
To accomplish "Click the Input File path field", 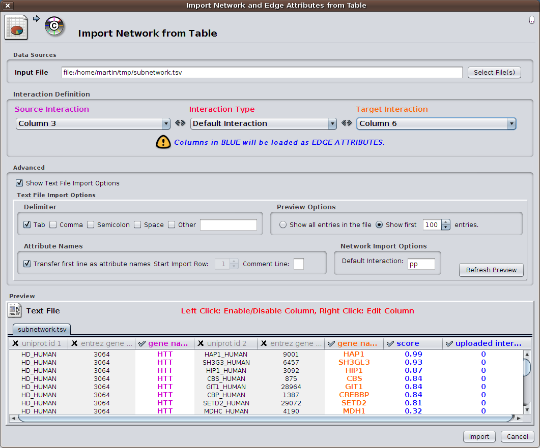I will click(262, 72).
